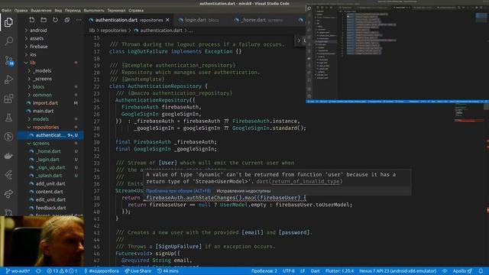
Task: Open the Search view in the activity bar
Action: [9, 40]
